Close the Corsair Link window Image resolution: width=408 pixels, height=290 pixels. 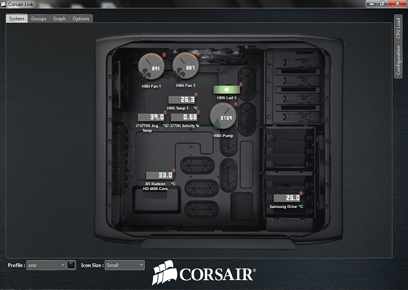(398, 3)
